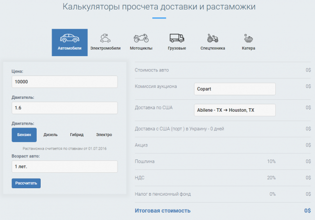Image resolution: width=315 pixels, height=220 pixels.
Task: Click the 20% VAT rate value
Action: click(271, 178)
